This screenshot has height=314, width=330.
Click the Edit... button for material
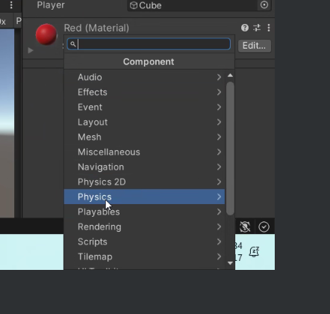(255, 46)
